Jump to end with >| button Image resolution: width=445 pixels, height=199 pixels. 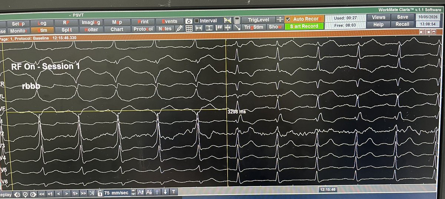[x=91, y=193]
